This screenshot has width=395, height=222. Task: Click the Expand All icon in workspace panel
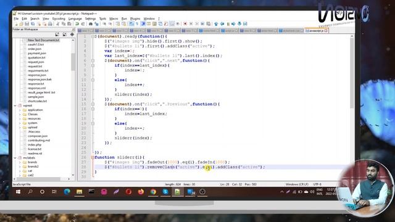57,35
